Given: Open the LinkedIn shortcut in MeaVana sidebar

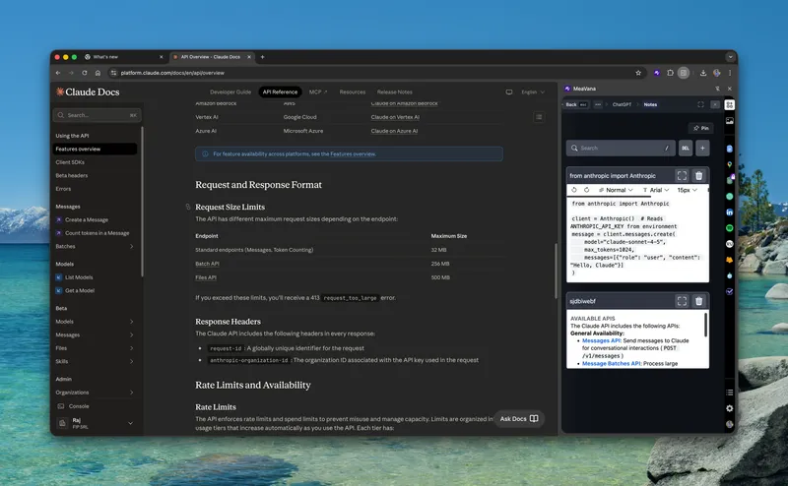Looking at the screenshot, I should [x=730, y=213].
